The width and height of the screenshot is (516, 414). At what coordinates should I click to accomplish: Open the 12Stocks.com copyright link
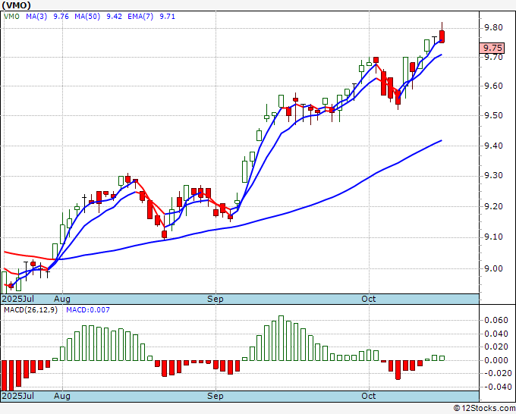[x=484, y=409]
